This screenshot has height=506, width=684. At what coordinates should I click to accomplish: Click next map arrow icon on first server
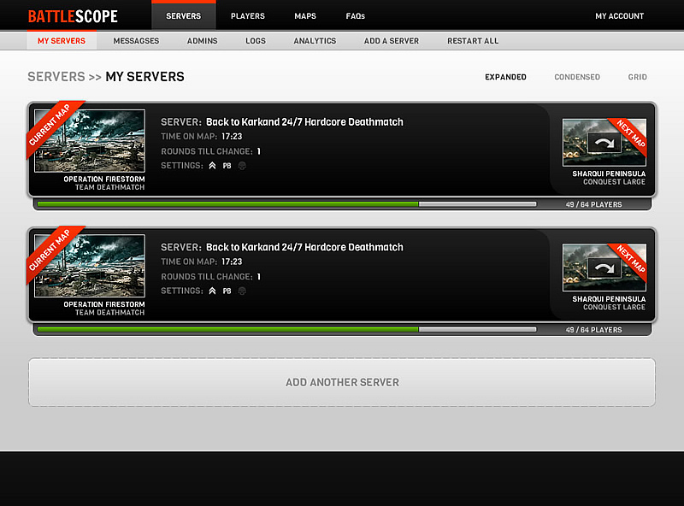[x=604, y=143]
